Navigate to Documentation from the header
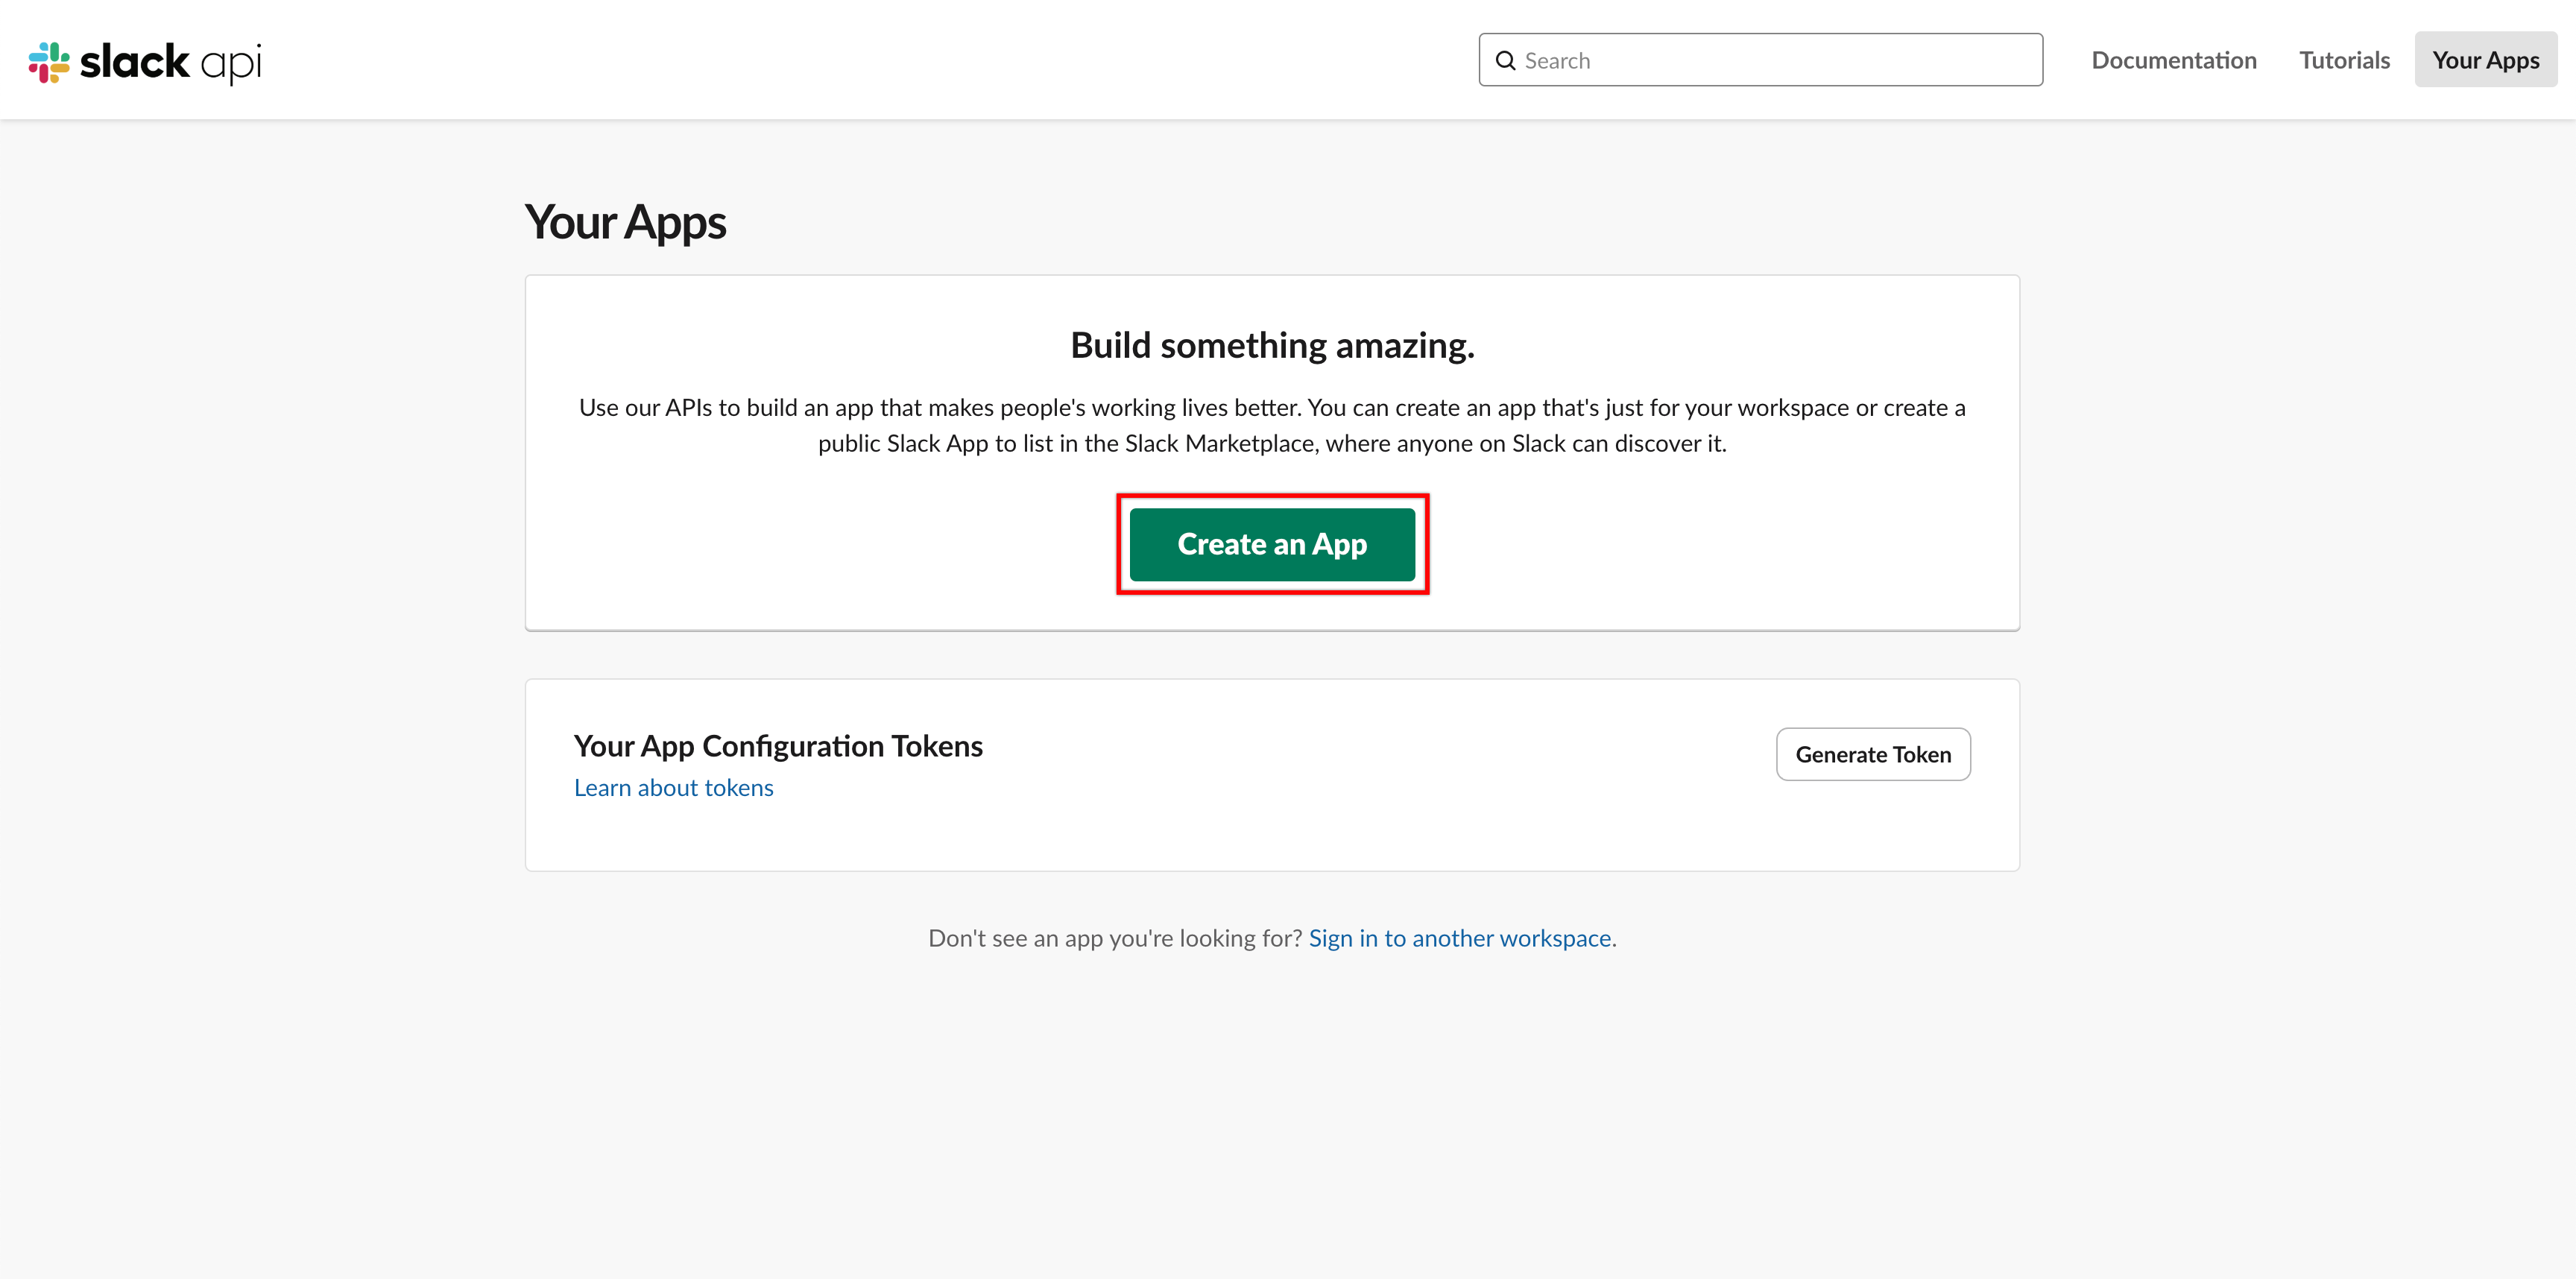2576x1279 pixels. pyautogui.click(x=2174, y=60)
